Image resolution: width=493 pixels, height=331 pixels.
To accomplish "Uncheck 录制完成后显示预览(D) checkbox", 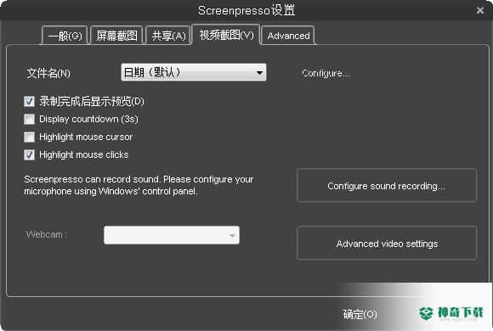I will coord(29,102).
